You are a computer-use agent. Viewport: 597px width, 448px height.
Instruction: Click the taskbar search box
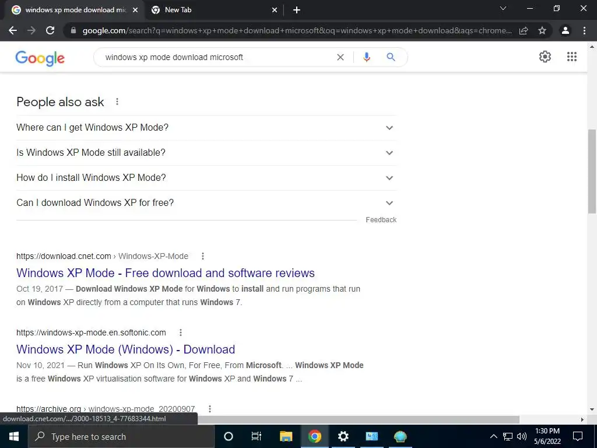click(121, 436)
